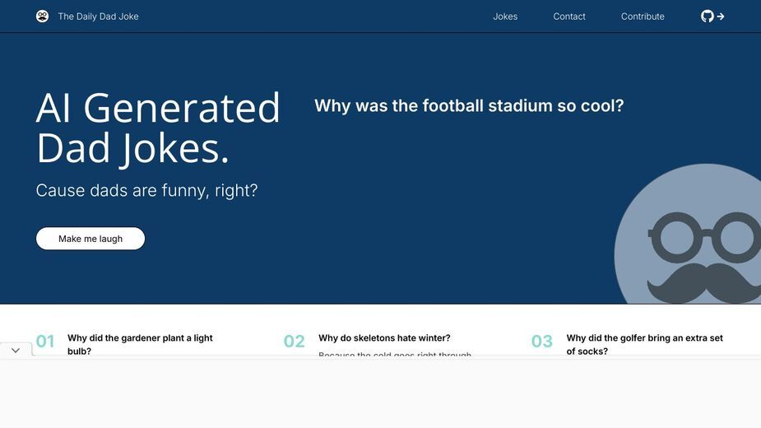
Task: Click the AI Generated Dad Jokes heading
Action: (x=158, y=128)
